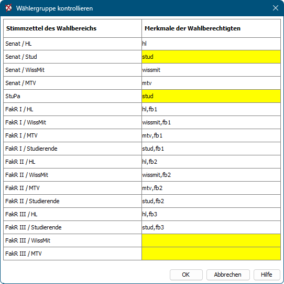
Task: Click the stud,fb3 cell
Action: [x=211, y=227]
